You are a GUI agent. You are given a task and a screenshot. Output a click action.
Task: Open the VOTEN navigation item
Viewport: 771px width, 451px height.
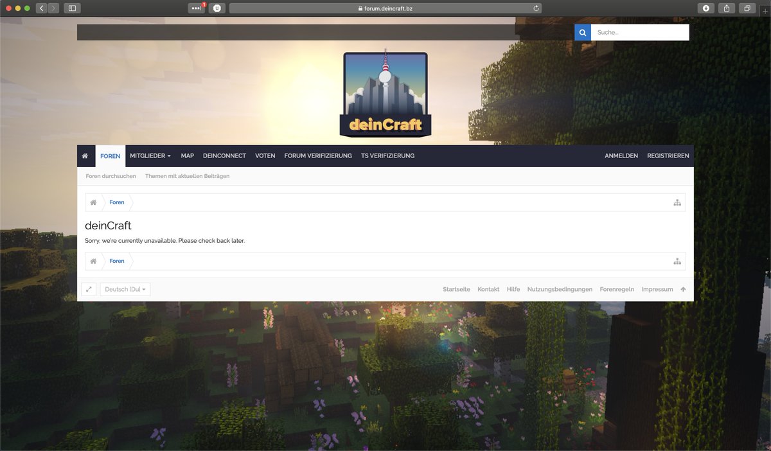265,156
